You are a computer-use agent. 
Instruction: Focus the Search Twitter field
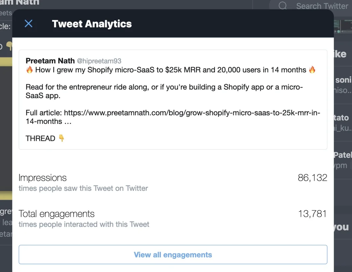pos(321,6)
